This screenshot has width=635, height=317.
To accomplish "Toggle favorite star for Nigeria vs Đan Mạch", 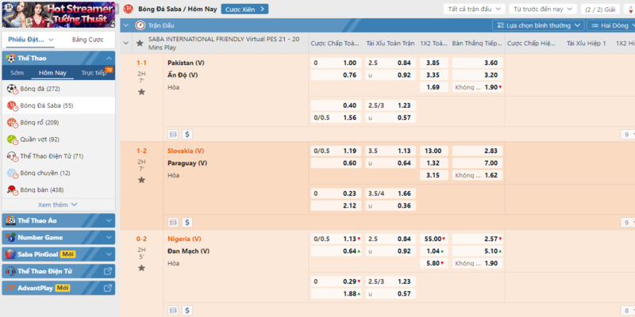I will pos(141,268).
